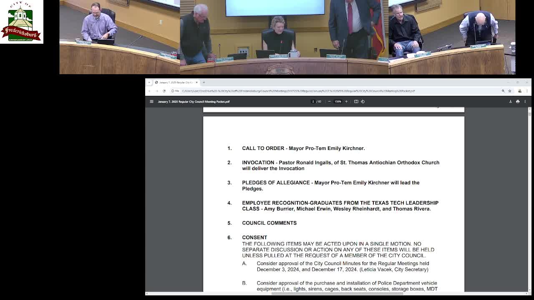534x300 pixels.
Task: Click the PDF zoom percentage field
Action: point(338,101)
